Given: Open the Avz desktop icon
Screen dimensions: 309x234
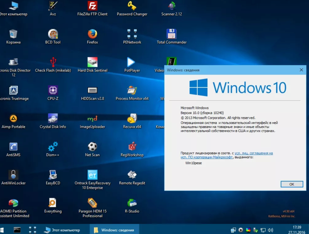Looking at the screenshot, I should pyautogui.click(x=53, y=8).
